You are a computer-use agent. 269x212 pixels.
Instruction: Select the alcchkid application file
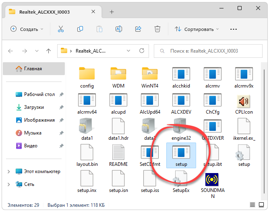(x=181, y=77)
